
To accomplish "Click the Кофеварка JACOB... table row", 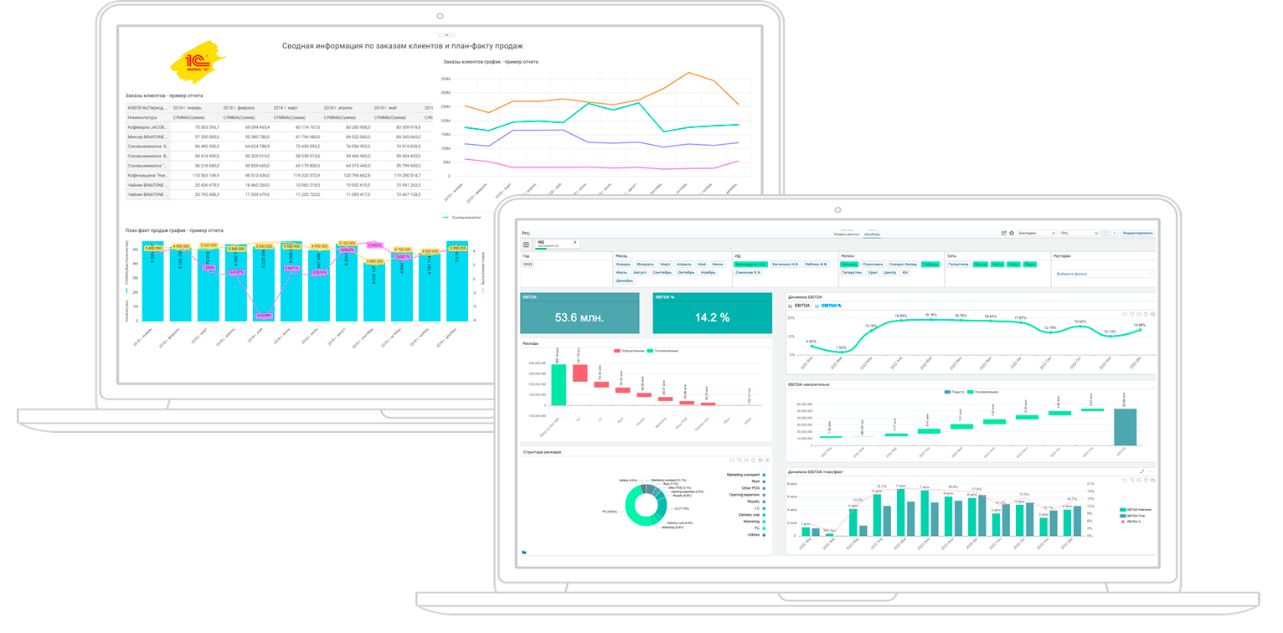I will coord(279,127).
